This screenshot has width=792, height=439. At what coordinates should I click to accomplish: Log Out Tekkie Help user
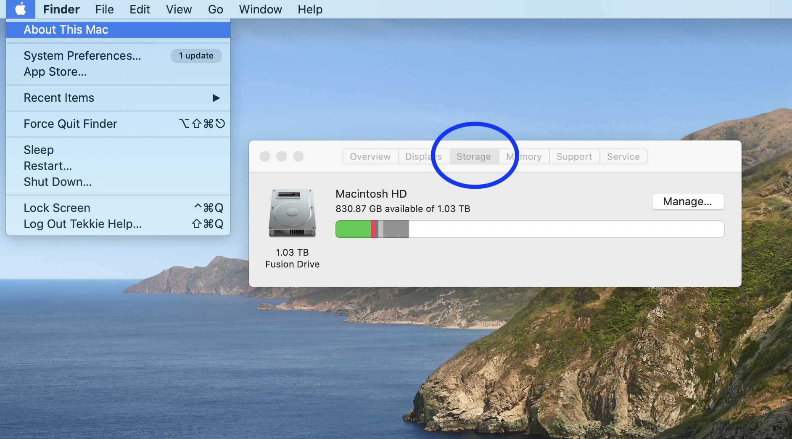coord(118,224)
